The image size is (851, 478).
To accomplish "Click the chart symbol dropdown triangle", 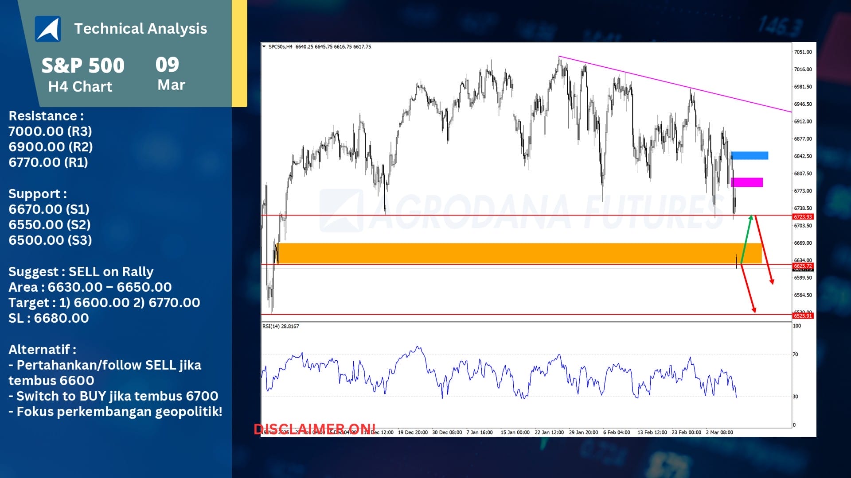I will 264,46.
